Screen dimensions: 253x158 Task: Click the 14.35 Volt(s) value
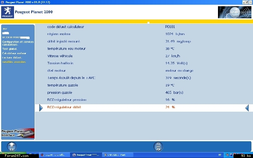pos(176,63)
